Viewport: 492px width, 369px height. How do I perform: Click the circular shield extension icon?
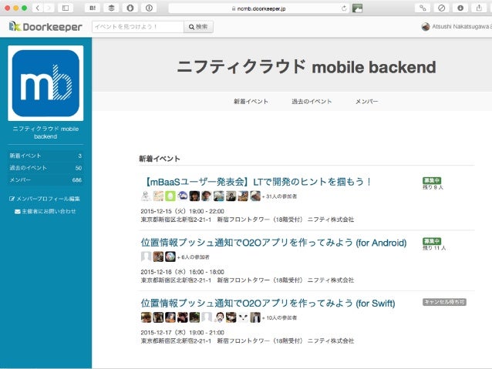pos(130,8)
